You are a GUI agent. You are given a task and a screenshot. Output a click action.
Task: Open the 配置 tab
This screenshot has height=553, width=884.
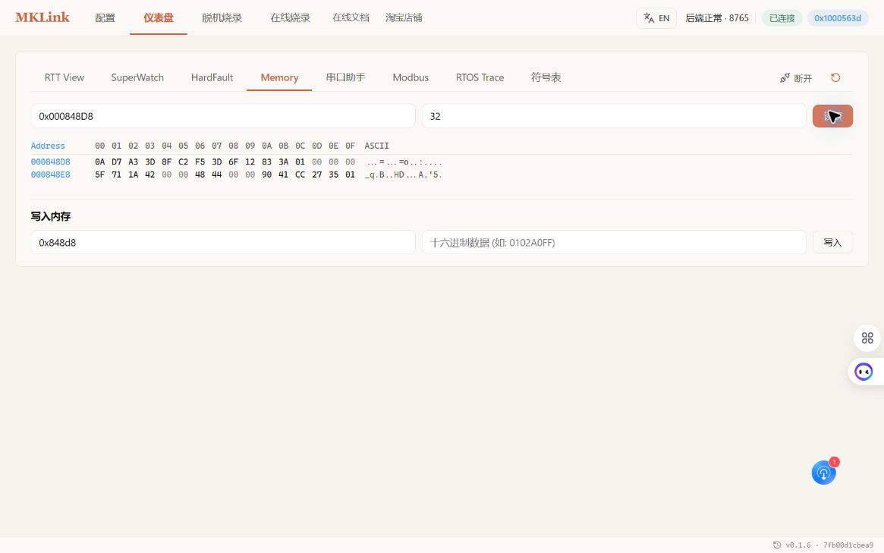pos(105,18)
